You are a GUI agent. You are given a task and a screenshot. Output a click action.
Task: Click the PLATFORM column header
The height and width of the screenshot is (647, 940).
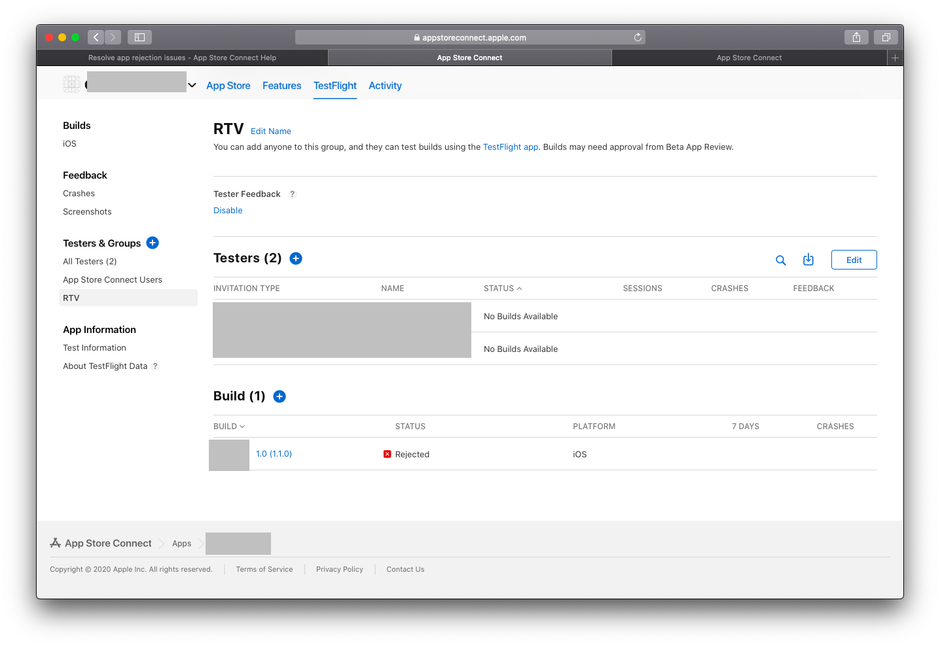pos(594,427)
